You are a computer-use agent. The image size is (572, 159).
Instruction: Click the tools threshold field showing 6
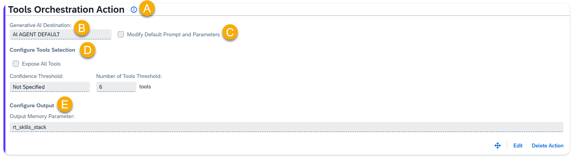coord(116,87)
